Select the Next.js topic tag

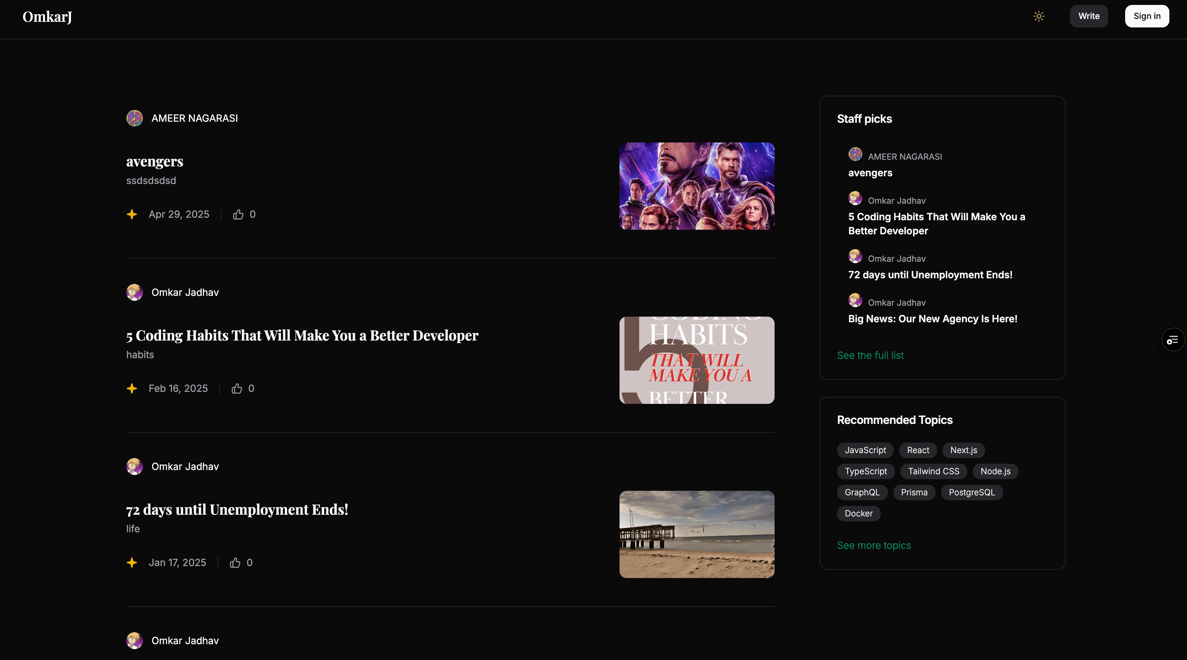963,450
